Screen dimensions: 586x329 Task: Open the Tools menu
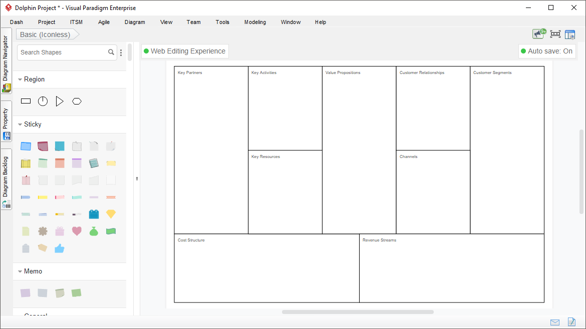[222, 22]
